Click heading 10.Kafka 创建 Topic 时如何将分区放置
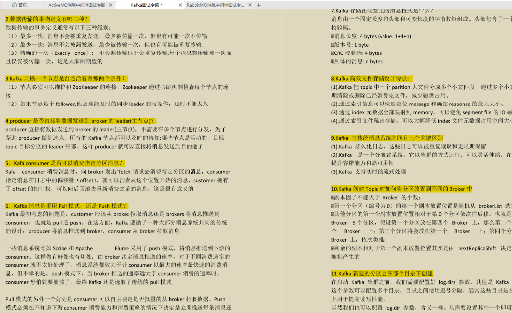 (402, 189)
